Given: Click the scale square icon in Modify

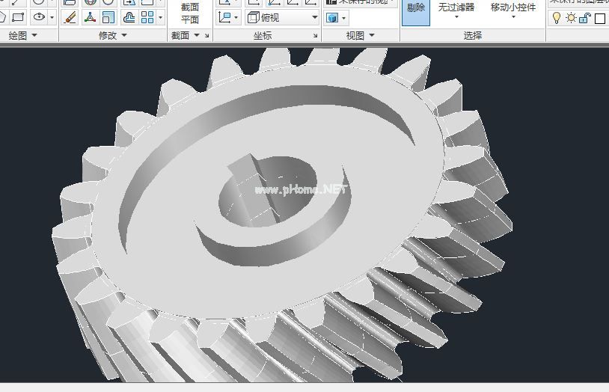Looking at the screenshot, I should click(x=109, y=16).
